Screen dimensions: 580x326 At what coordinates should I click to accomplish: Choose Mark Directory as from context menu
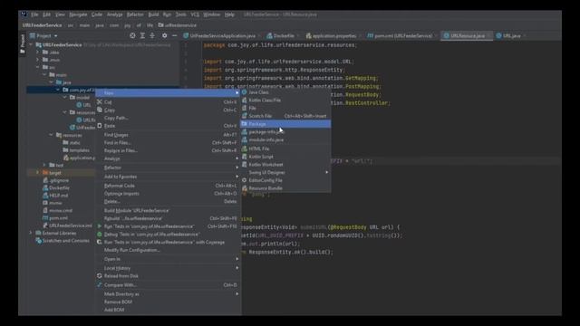(169, 293)
